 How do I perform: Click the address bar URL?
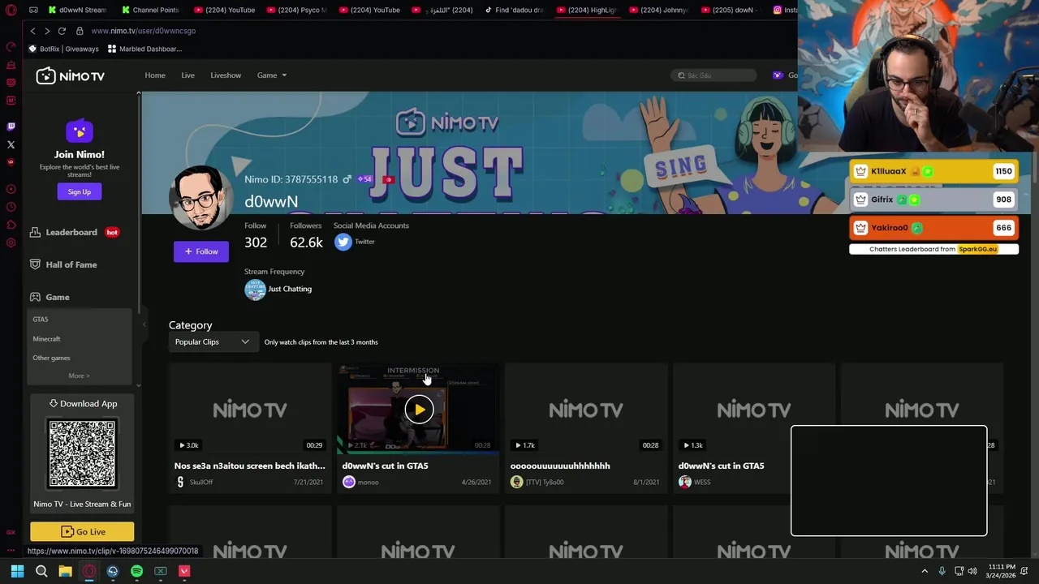pyautogui.click(x=144, y=31)
